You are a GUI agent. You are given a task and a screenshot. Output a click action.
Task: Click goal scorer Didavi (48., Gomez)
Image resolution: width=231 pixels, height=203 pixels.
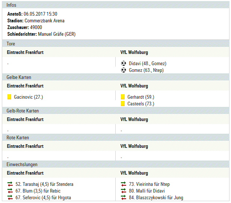point(148,63)
